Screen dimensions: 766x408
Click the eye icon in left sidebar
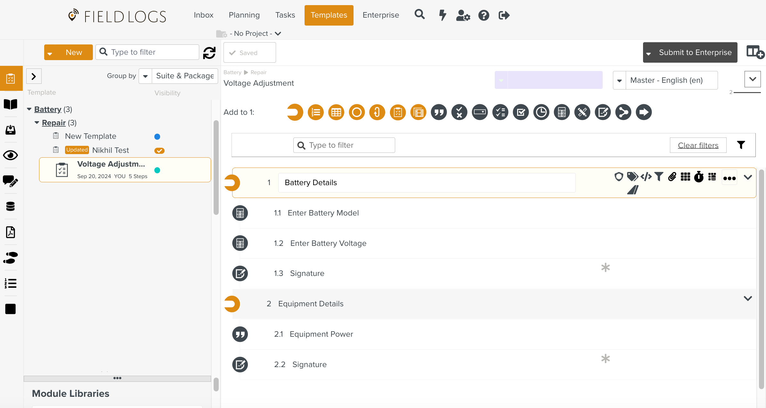pyautogui.click(x=11, y=155)
